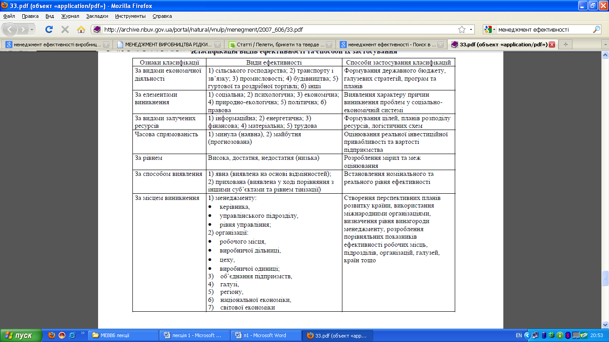This screenshot has width=609, height=342.
Task: Click the 'світової економіки' list item
Action: pyautogui.click(x=247, y=308)
